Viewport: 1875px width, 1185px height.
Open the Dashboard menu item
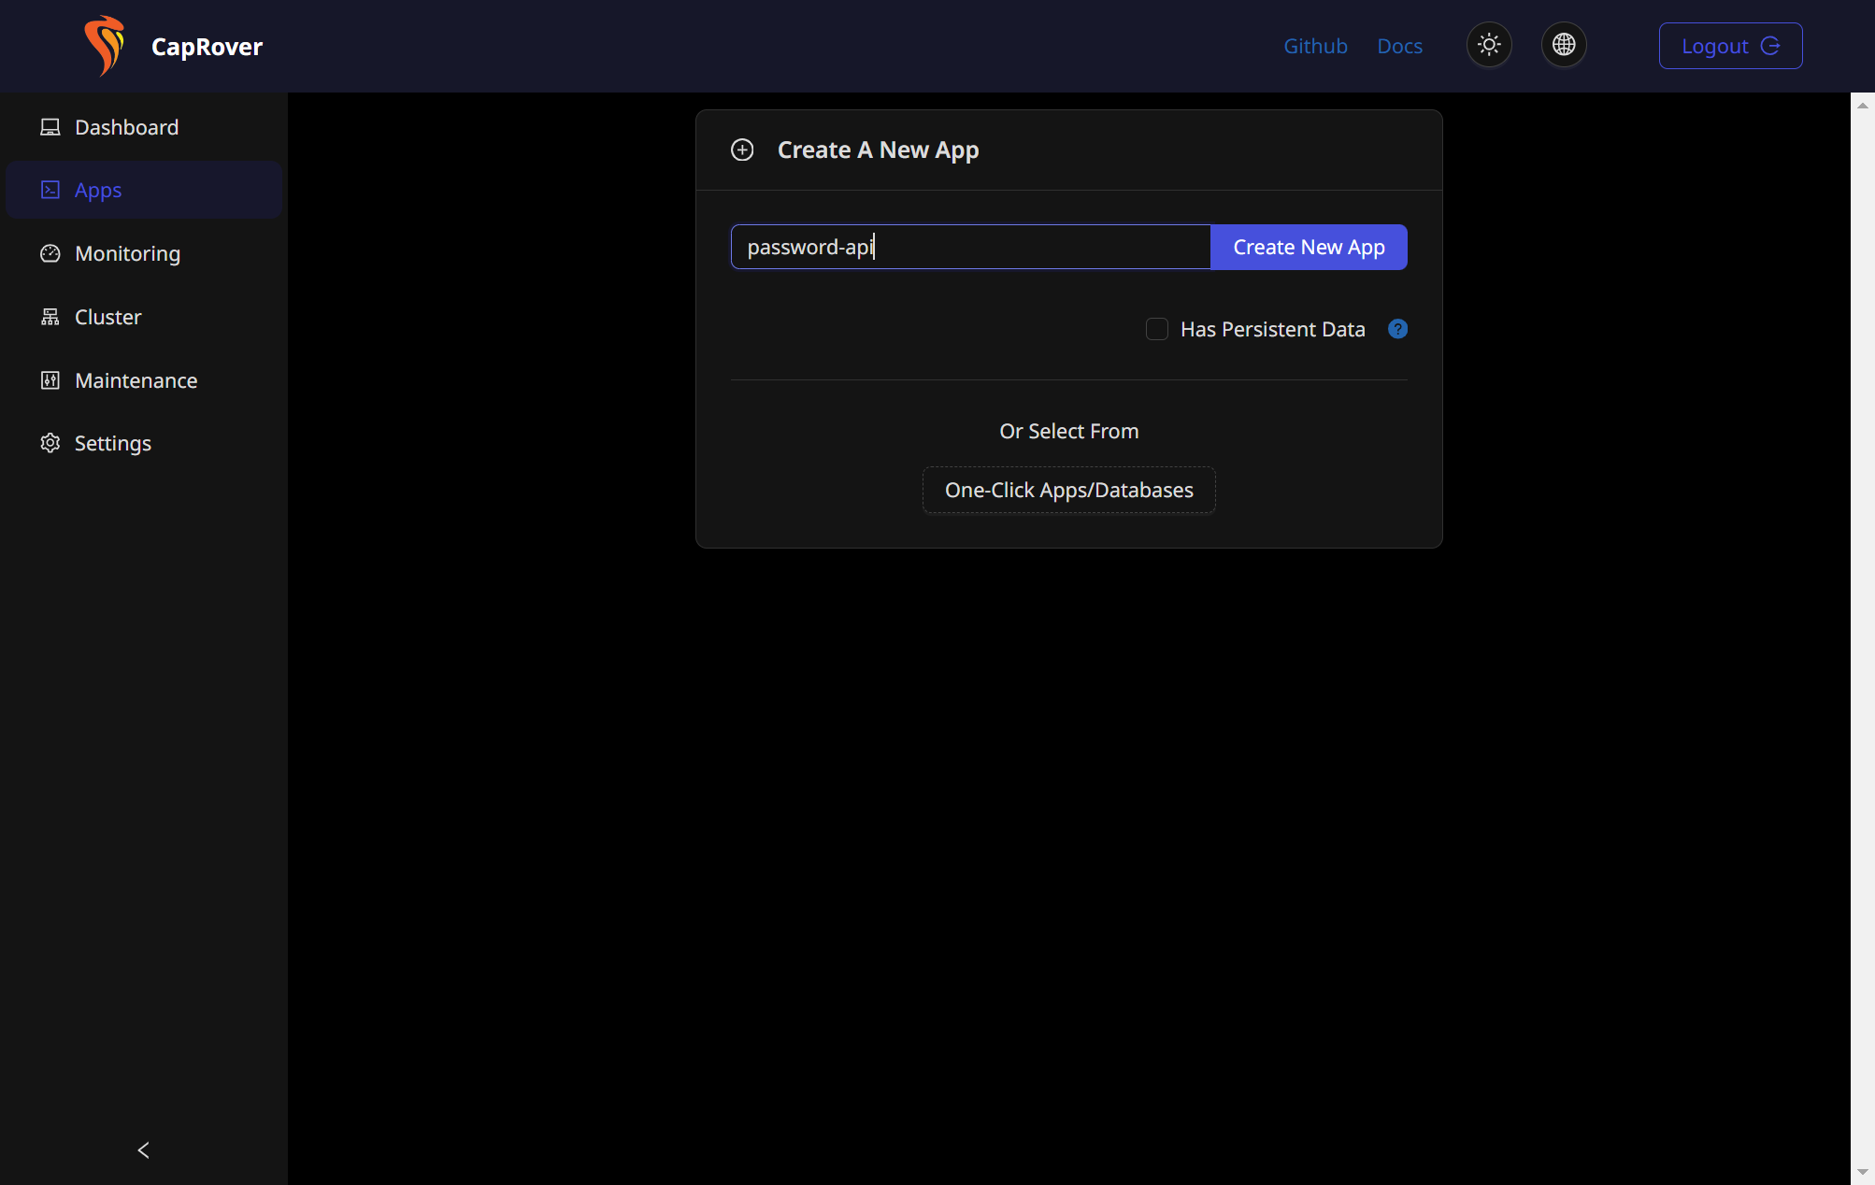(x=144, y=127)
